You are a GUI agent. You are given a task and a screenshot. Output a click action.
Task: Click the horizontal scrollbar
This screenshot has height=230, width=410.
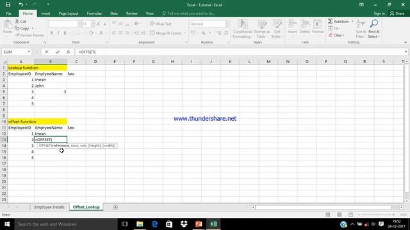[x=324, y=207]
